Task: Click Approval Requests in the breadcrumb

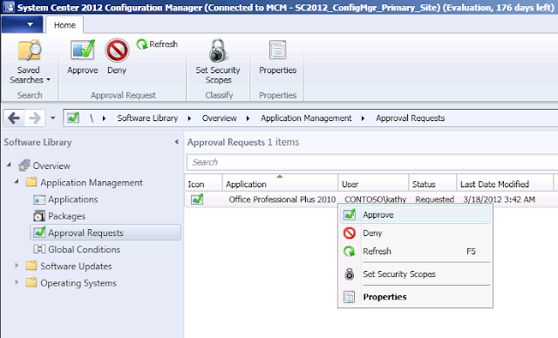Action: tap(410, 118)
